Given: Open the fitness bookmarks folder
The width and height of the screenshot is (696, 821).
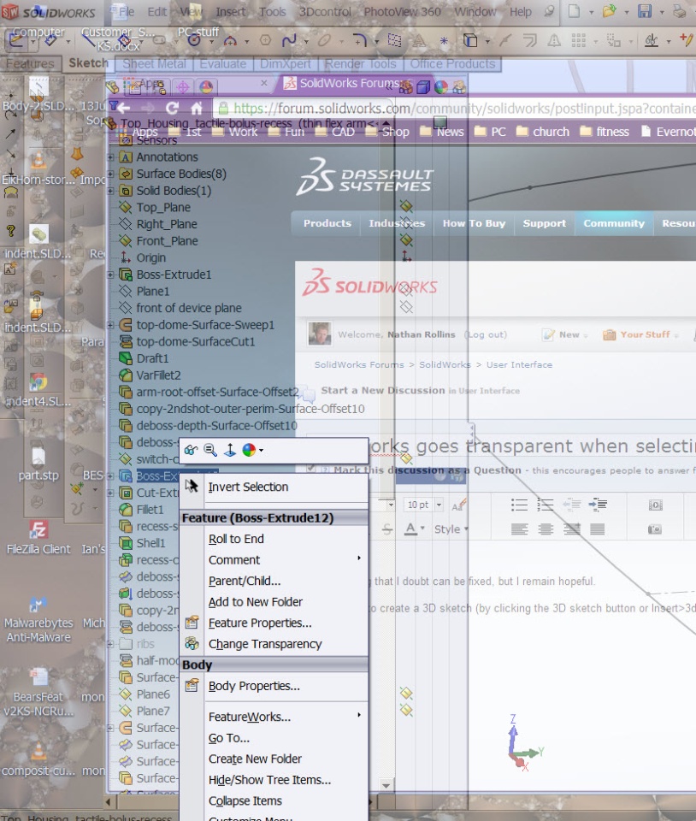Looking at the screenshot, I should [605, 132].
